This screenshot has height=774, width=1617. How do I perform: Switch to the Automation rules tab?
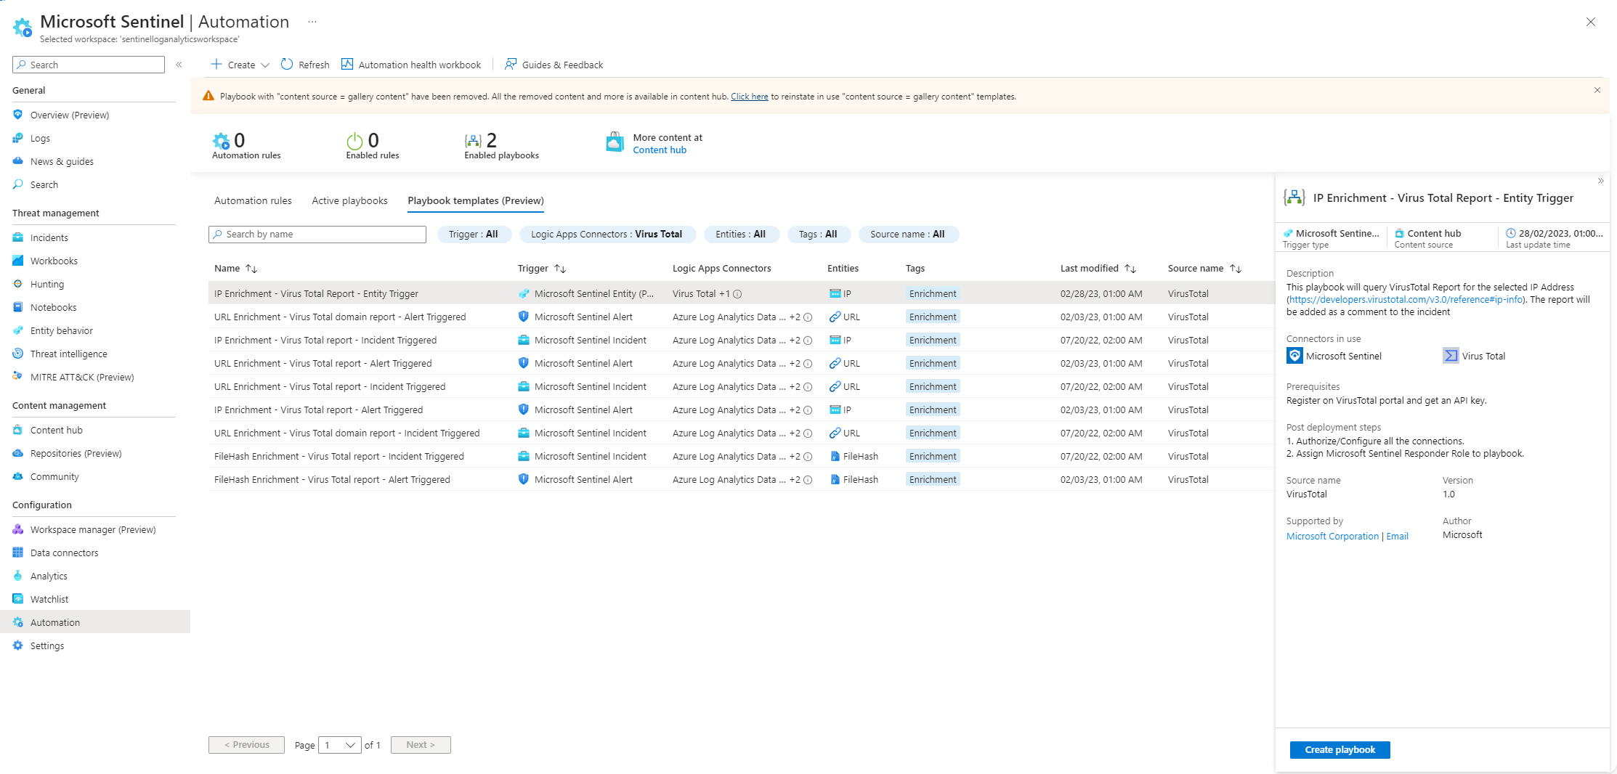click(253, 200)
